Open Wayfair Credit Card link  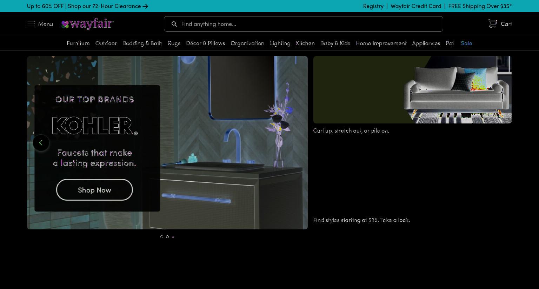[416, 6]
